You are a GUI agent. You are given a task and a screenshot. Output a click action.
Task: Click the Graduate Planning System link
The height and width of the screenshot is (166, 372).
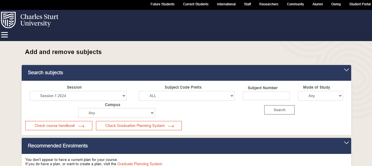[x=140, y=164]
